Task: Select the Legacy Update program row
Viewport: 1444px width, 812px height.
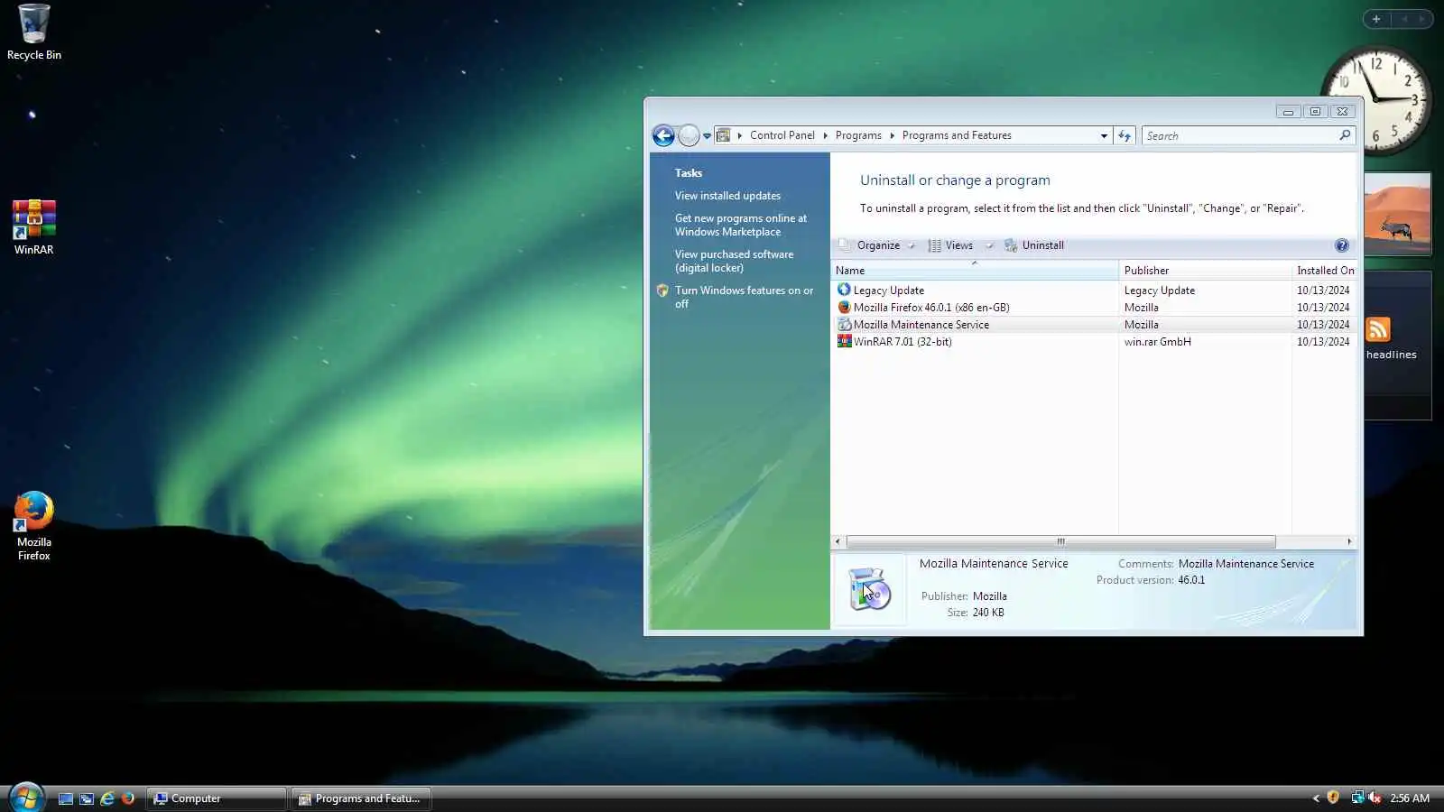Action: coord(1094,291)
